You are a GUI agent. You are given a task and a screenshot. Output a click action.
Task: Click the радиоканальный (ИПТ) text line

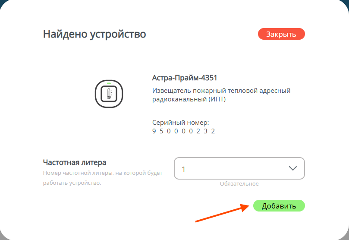point(189,99)
